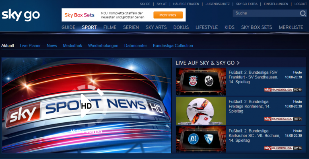Open the Jugendschutz link
309x159 pixels.
click(x=218, y=4)
